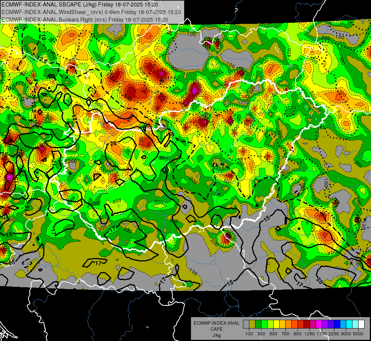
Task: Select the 300 legend scale value
Action: [261, 334]
